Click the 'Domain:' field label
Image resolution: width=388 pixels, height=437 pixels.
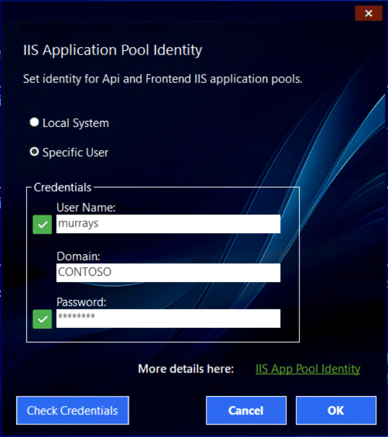pyautogui.click(x=78, y=256)
